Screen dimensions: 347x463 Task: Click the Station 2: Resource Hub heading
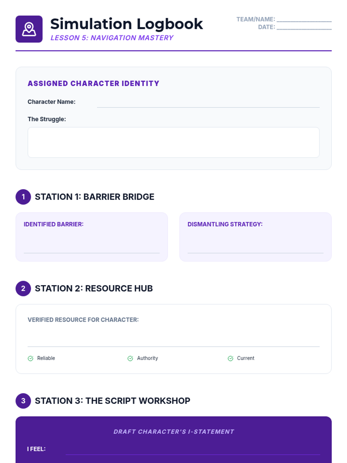tap(94, 289)
